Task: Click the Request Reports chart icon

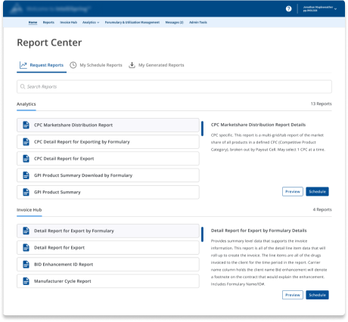Action: tap(23, 65)
